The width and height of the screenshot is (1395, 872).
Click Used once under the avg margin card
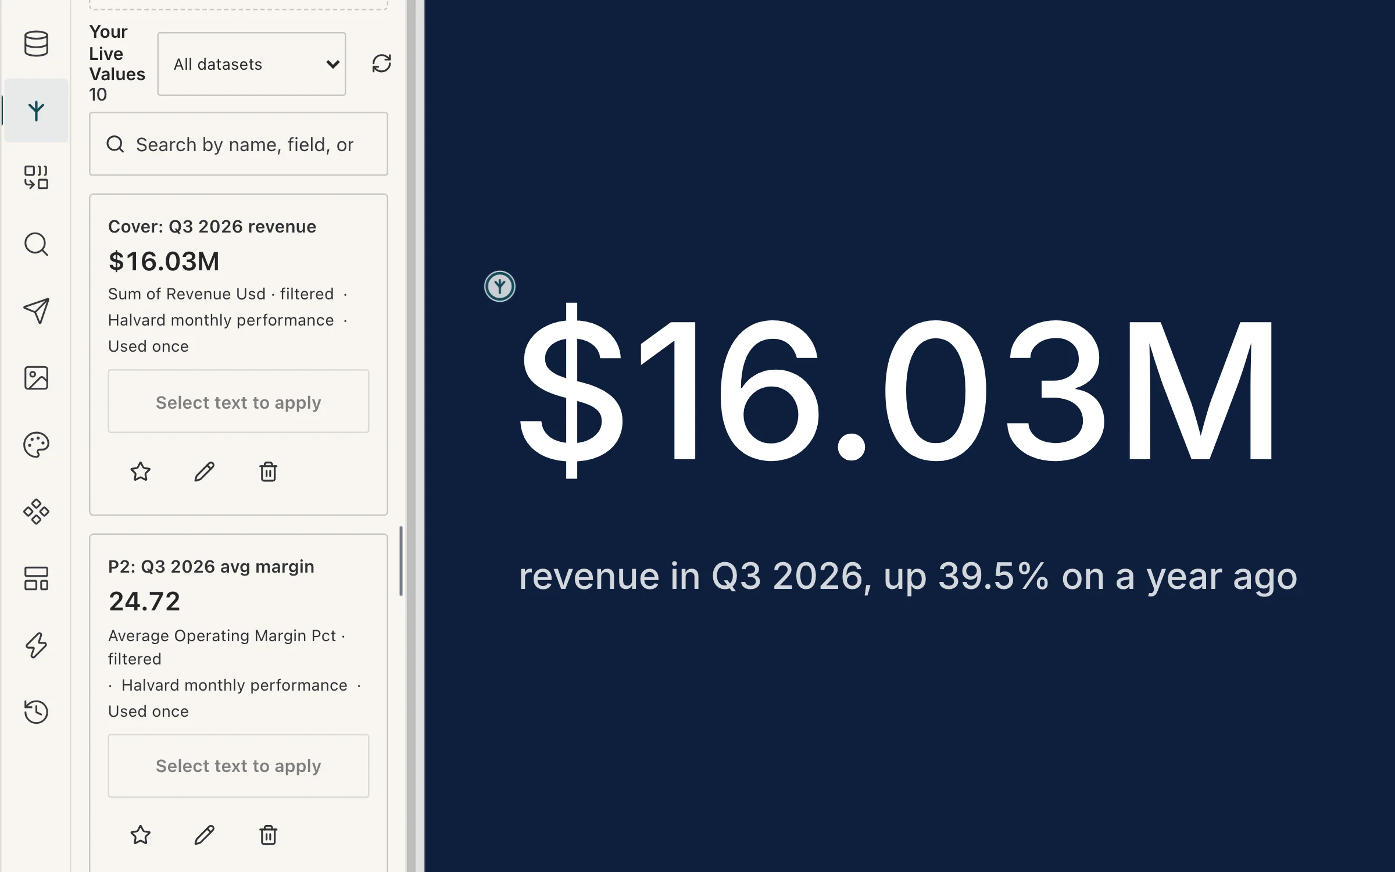pos(148,711)
